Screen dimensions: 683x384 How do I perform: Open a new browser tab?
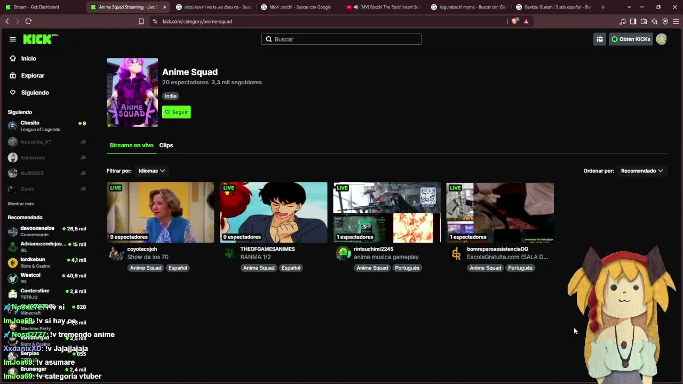point(603,7)
